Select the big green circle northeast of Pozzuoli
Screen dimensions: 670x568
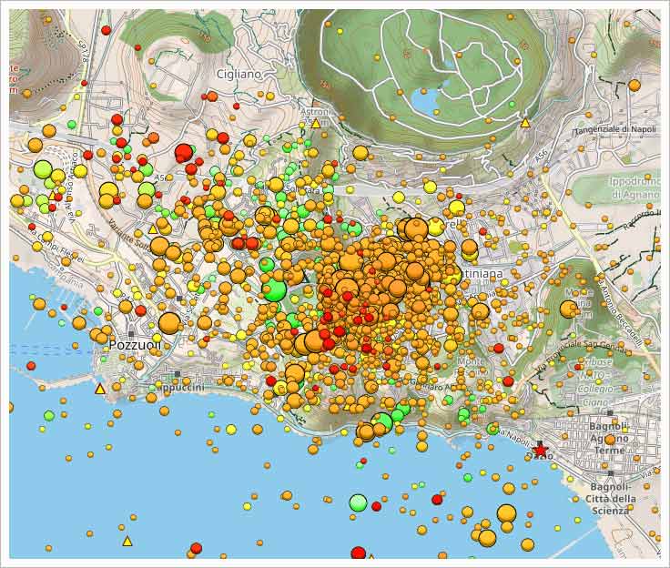(x=274, y=289)
